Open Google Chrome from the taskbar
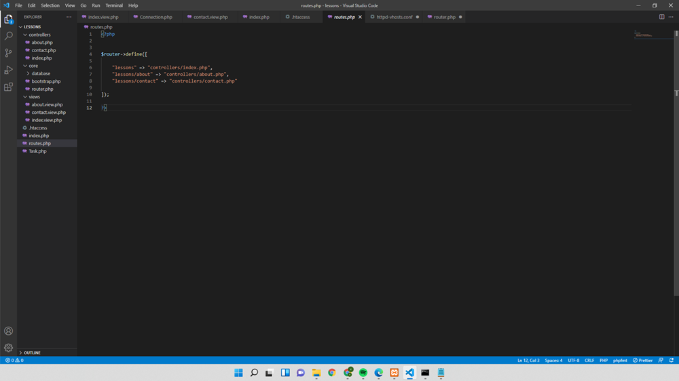 point(332,373)
